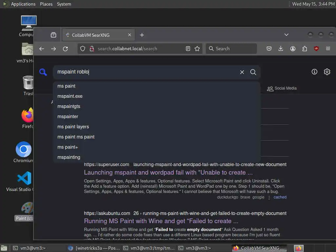336x252 pixels.
Task: Open the extensions puzzle icon
Action: tap(304, 49)
